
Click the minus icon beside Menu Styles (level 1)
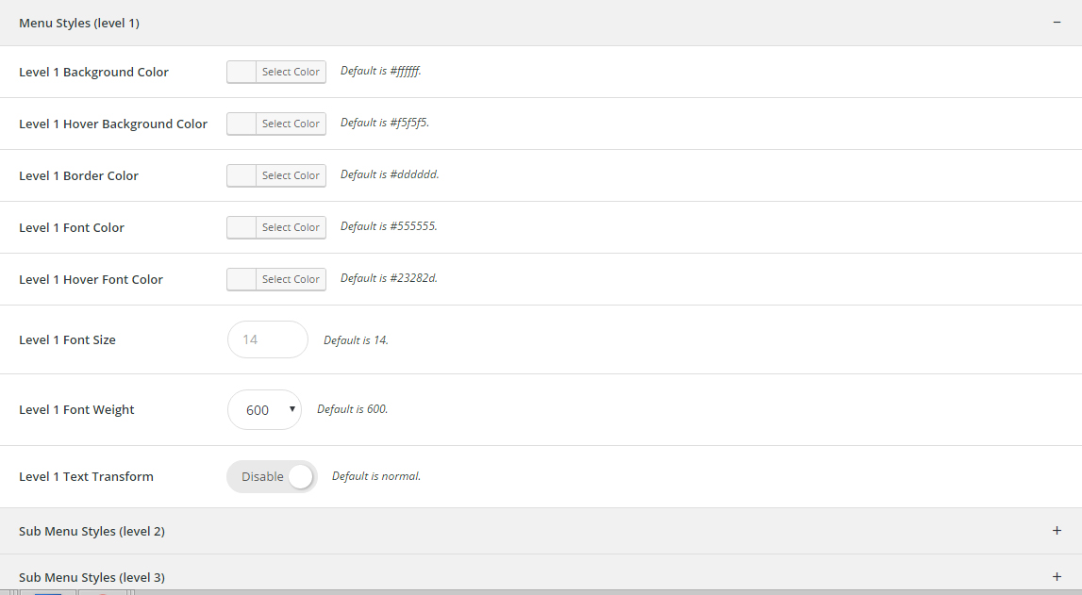[x=1057, y=23]
